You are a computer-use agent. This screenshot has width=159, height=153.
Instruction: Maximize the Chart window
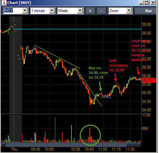[147, 3]
